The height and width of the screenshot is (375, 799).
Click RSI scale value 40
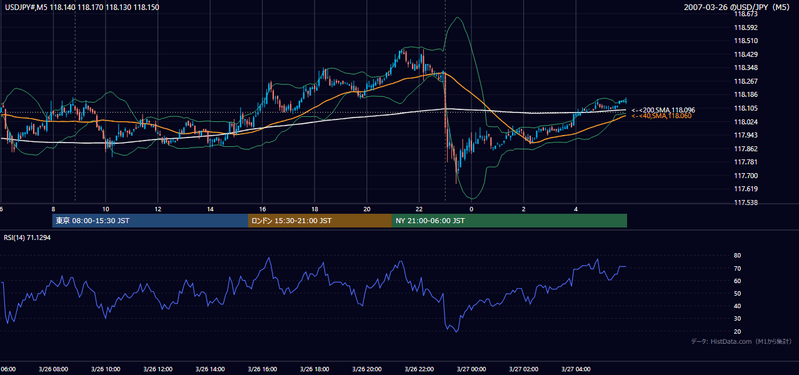click(x=737, y=306)
